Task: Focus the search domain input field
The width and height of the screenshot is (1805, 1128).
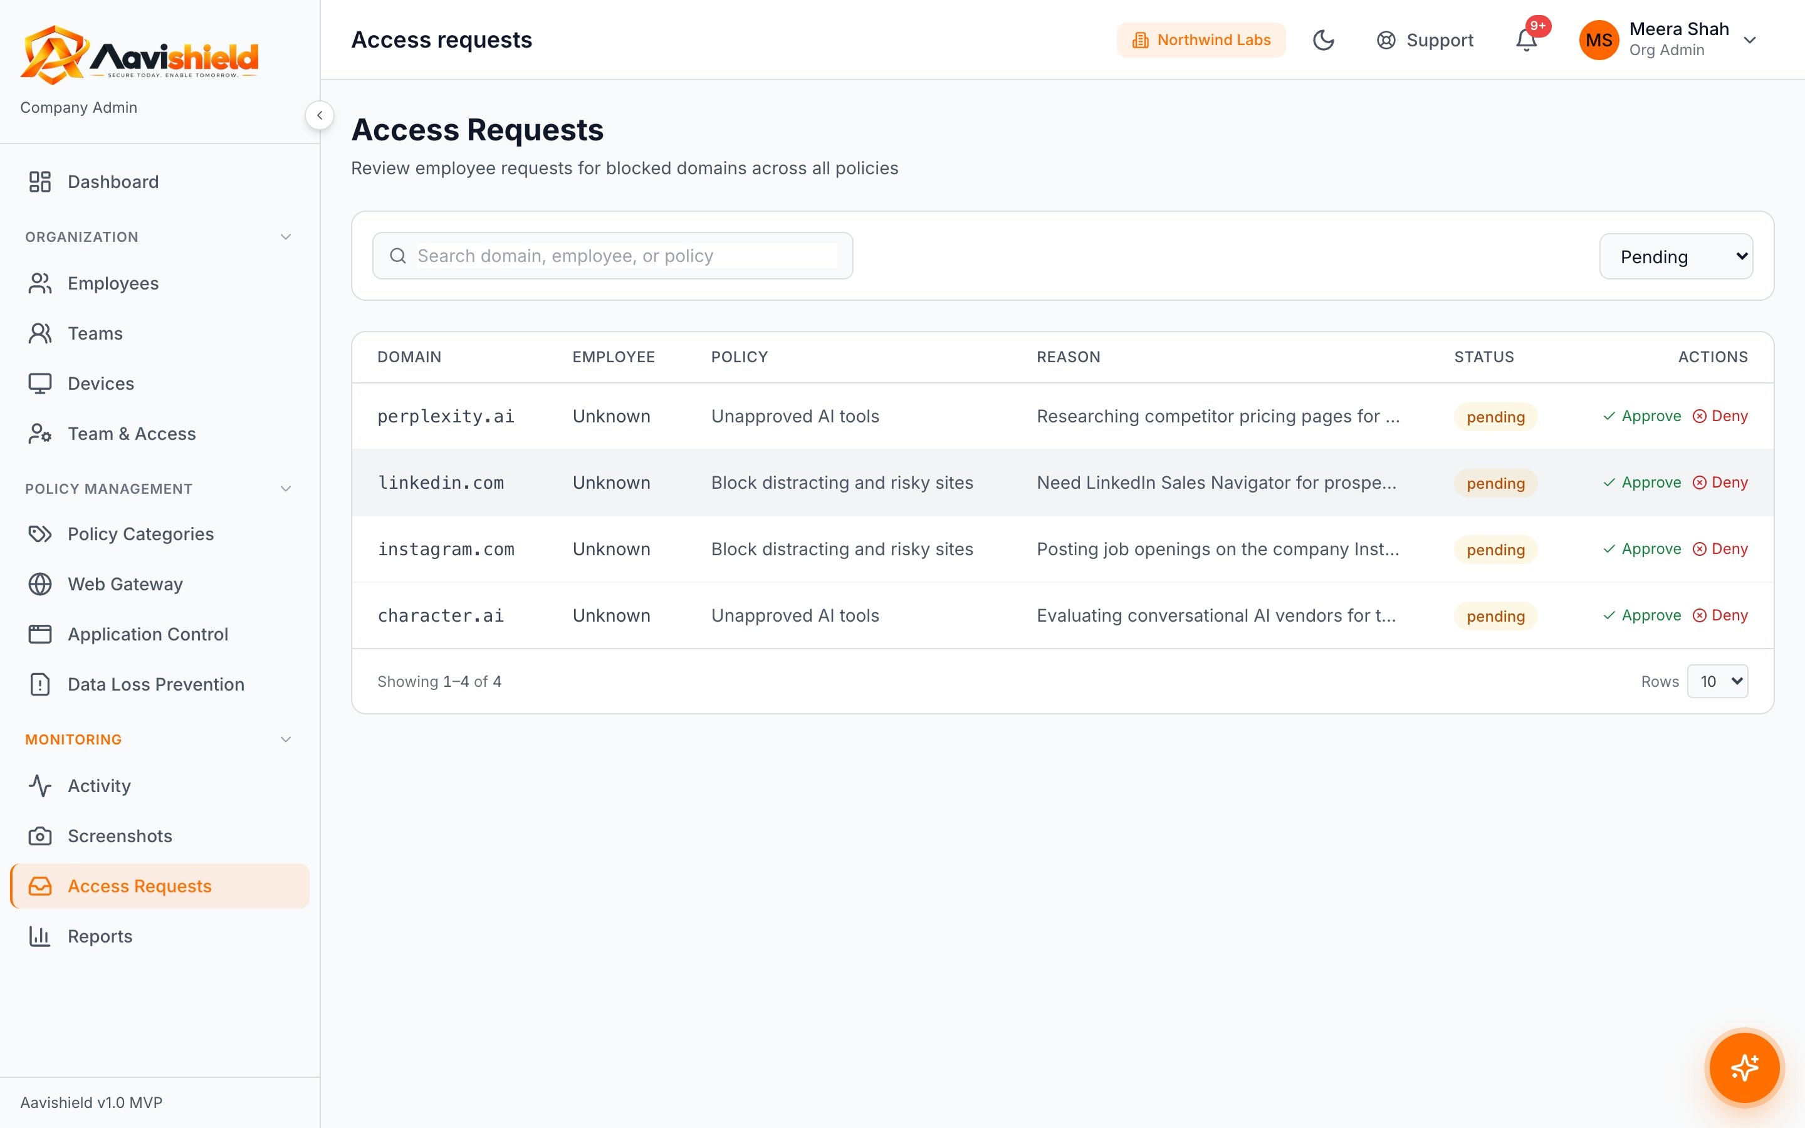Action: pos(612,256)
